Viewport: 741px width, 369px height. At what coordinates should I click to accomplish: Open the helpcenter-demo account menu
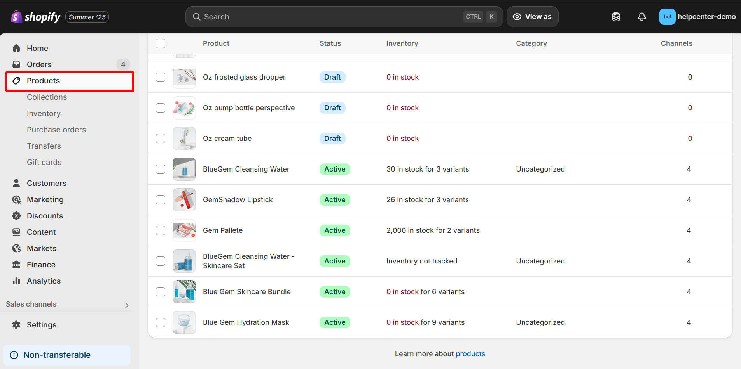[x=697, y=17]
